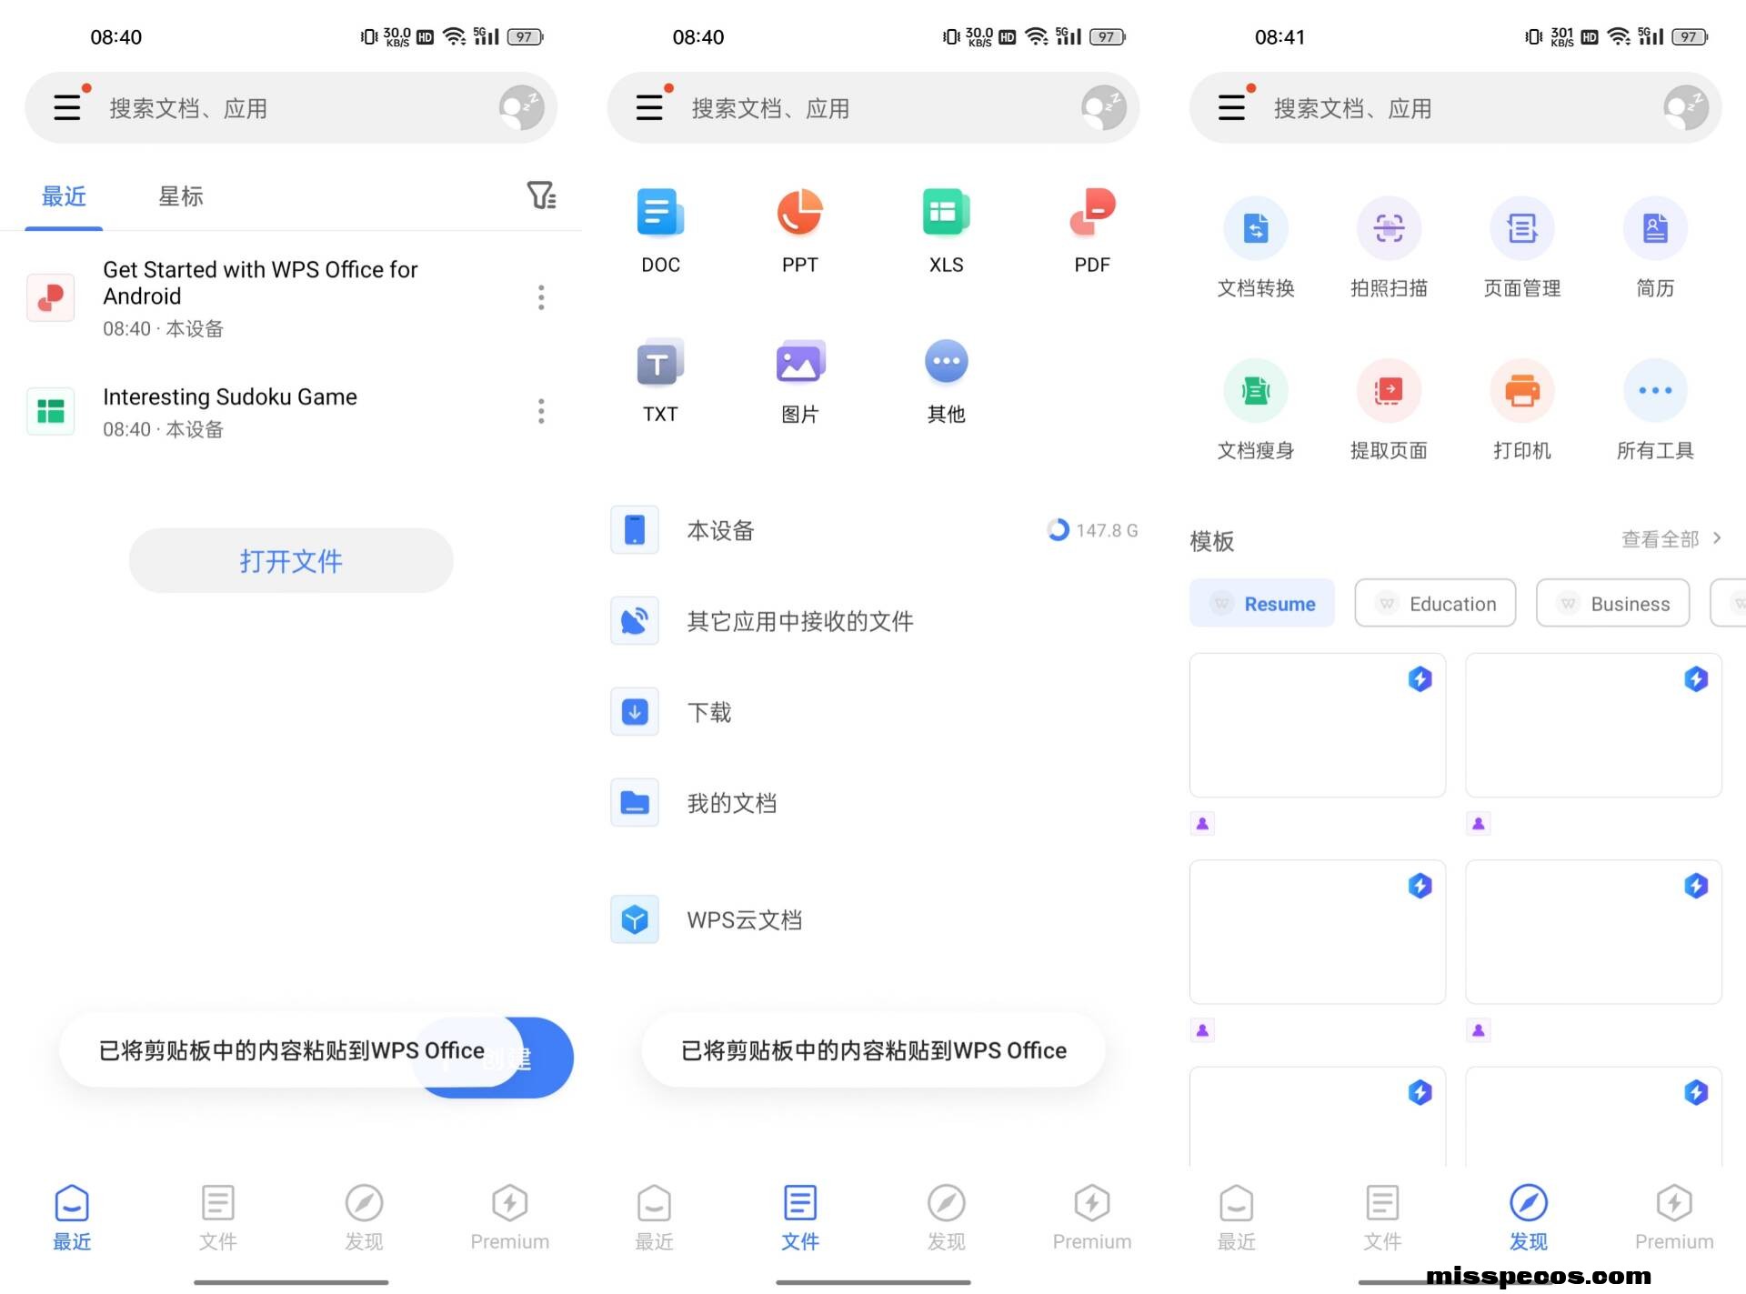Switch to 最近 tab at top
Screen dimensions: 1746x1294
64,196
